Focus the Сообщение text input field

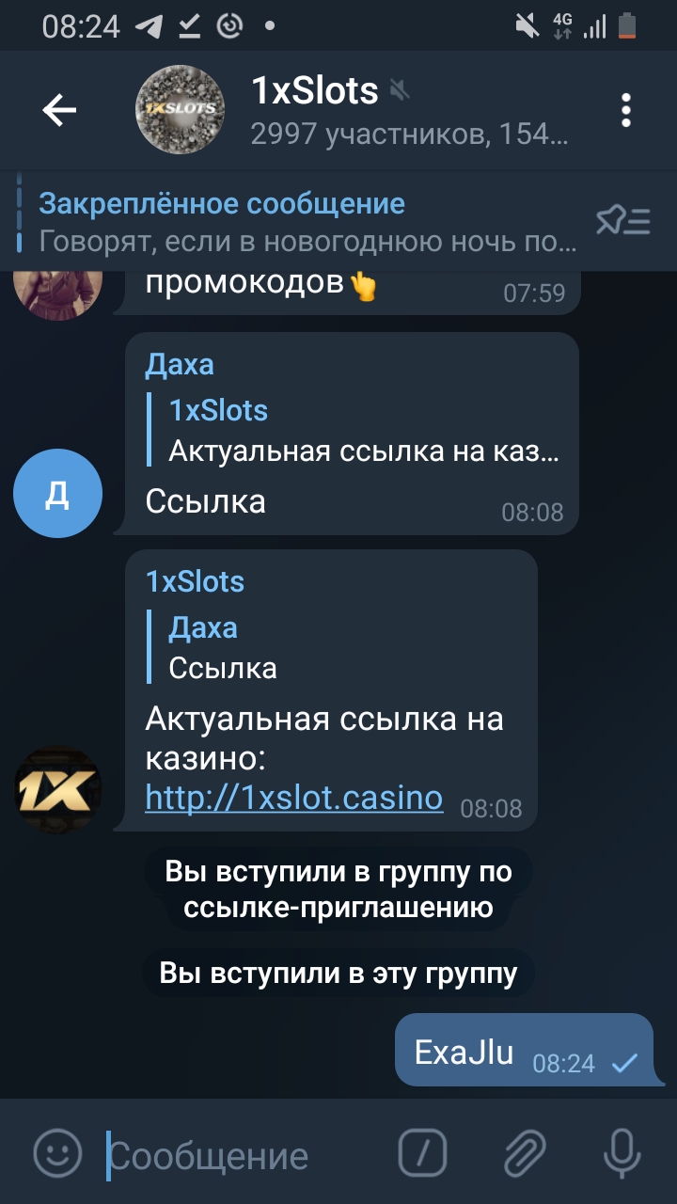tap(244, 1155)
